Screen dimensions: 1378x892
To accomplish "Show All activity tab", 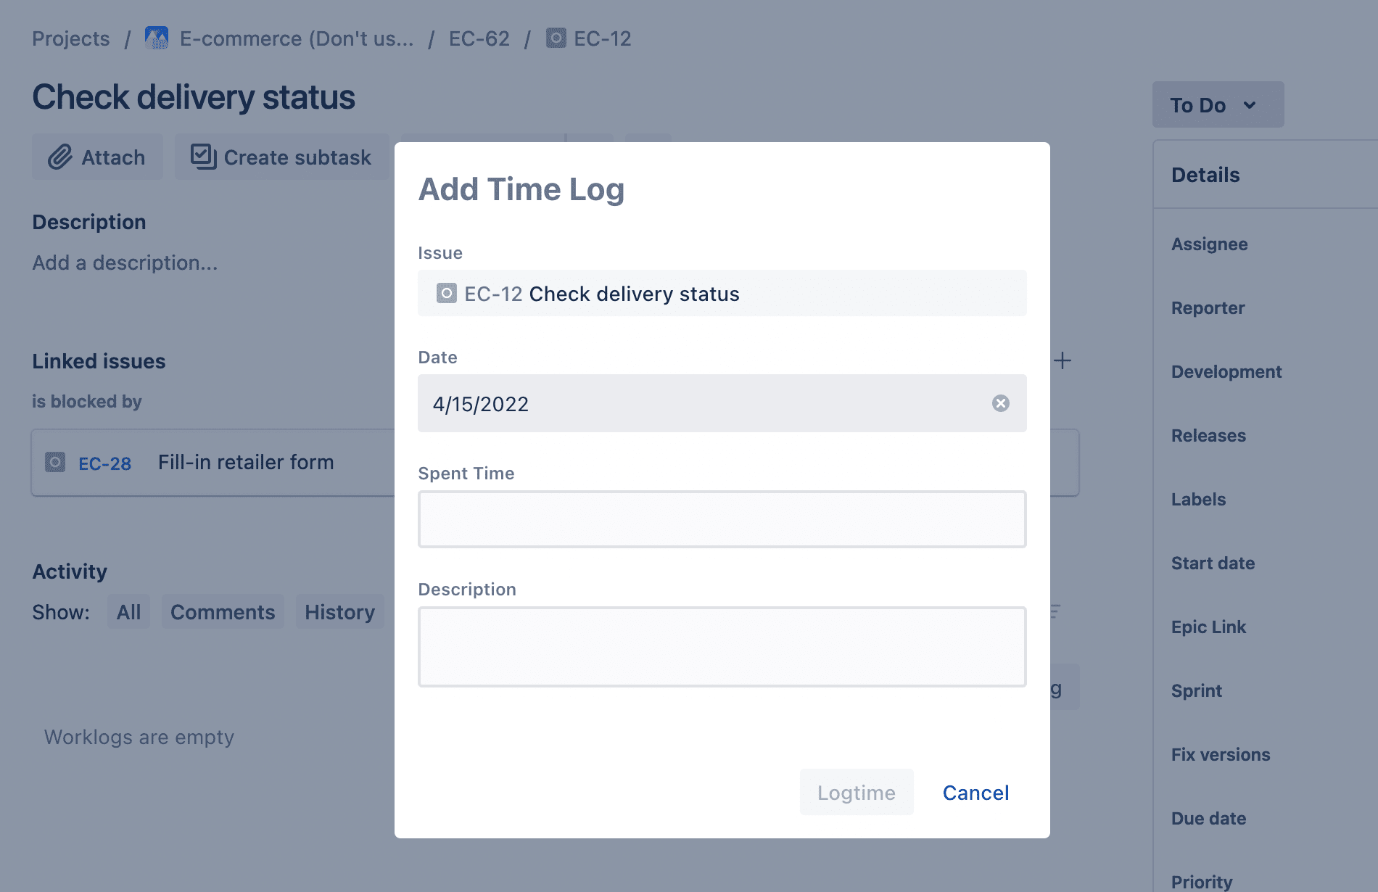I will [x=128, y=612].
